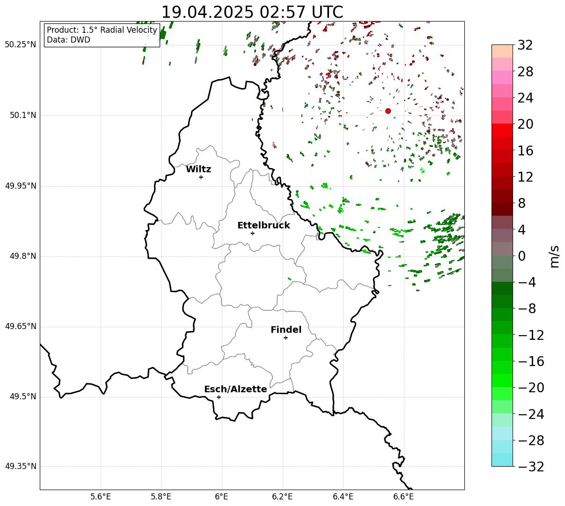Click the Ettelbruck station cross marker
The height and width of the screenshot is (506, 565).
pyautogui.click(x=252, y=233)
